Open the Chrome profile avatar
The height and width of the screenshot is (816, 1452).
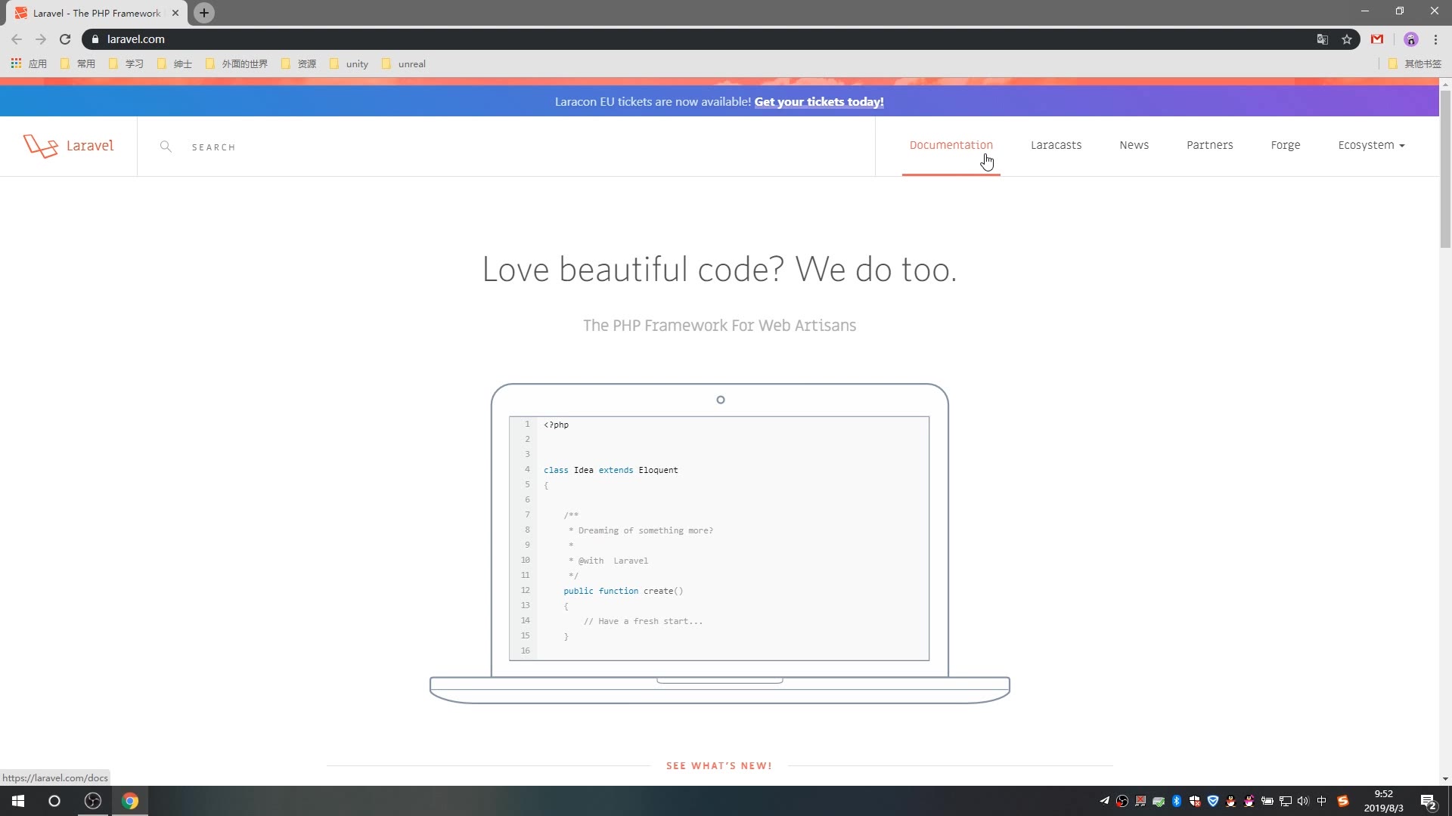(1410, 39)
